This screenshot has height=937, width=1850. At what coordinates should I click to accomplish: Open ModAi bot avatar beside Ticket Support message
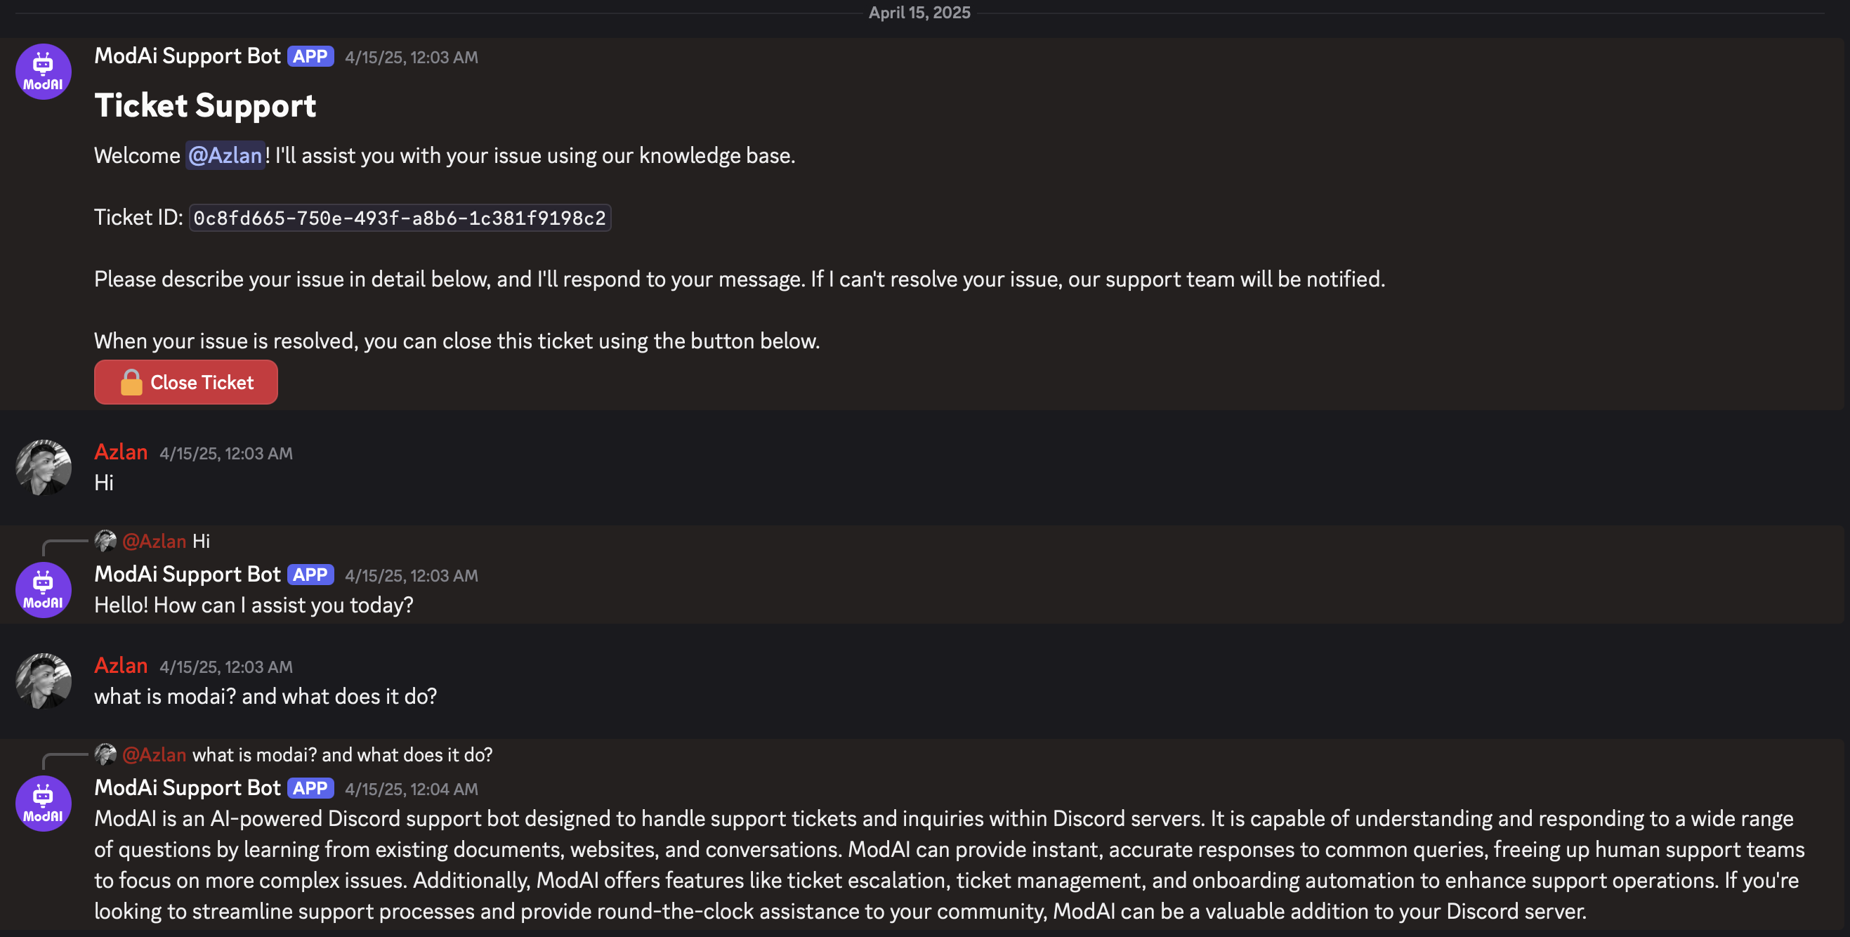click(43, 72)
